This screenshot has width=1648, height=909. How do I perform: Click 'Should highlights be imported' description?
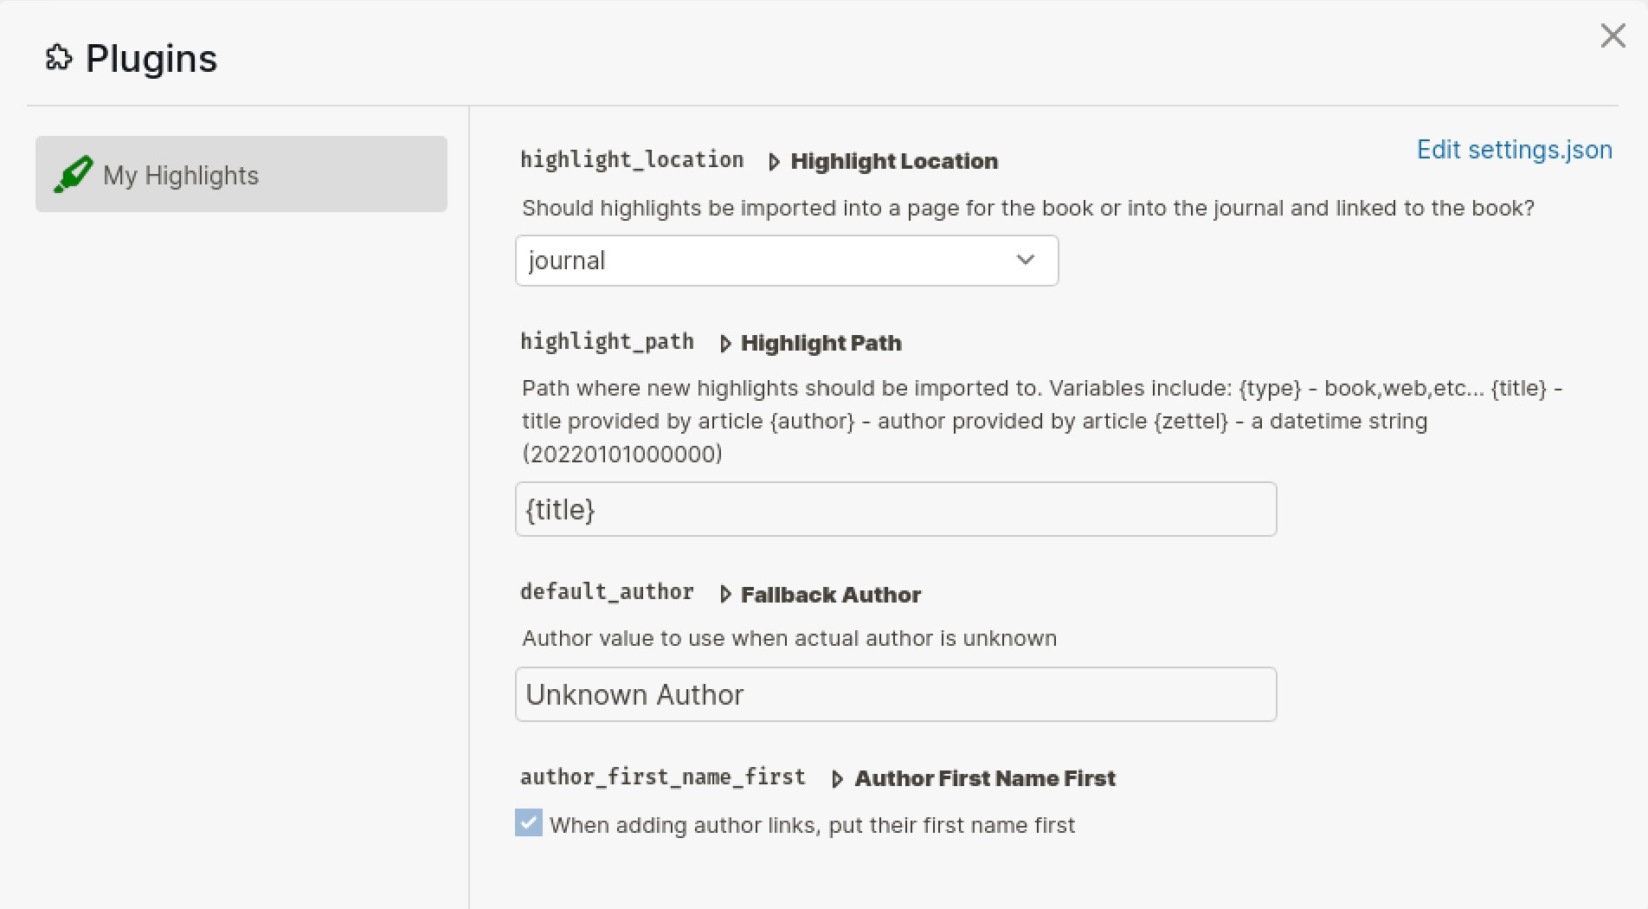pos(1028,208)
